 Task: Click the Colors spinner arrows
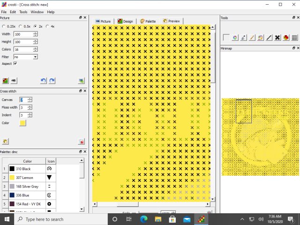(35, 49)
